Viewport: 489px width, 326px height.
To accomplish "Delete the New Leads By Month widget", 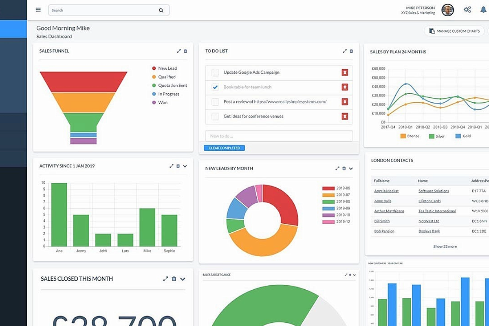I will pyautogui.click(x=344, y=168).
